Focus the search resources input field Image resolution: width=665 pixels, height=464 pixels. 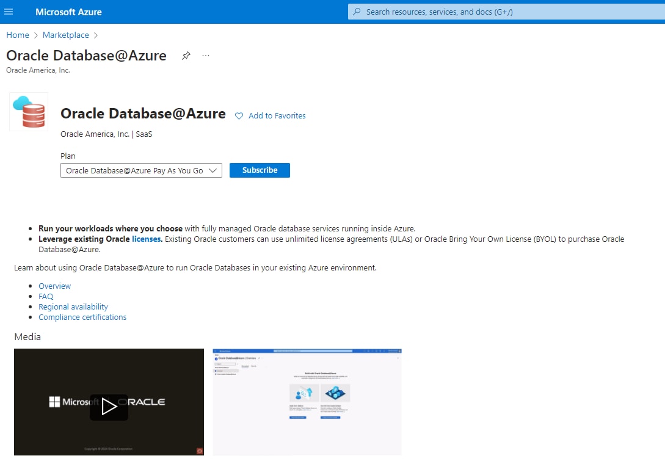[x=507, y=12]
